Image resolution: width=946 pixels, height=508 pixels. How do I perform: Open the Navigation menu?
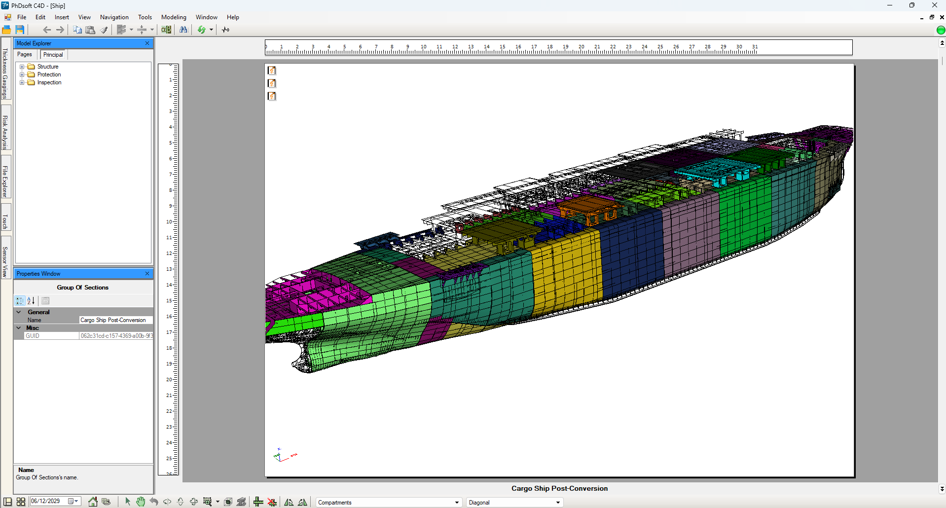(114, 17)
